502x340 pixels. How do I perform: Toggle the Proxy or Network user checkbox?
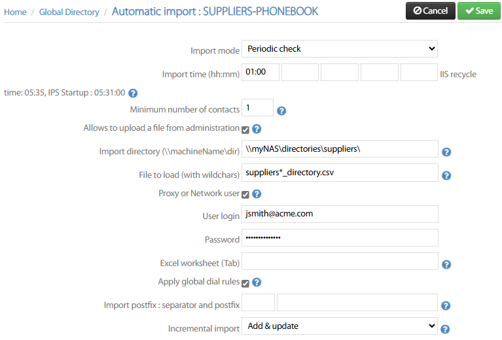point(245,194)
